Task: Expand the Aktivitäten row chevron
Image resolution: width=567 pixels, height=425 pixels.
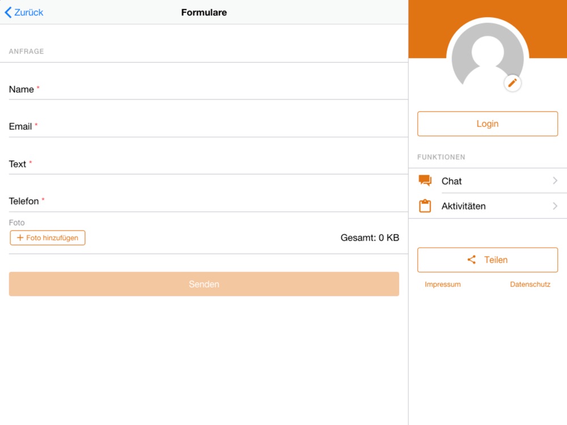Action: [x=555, y=206]
